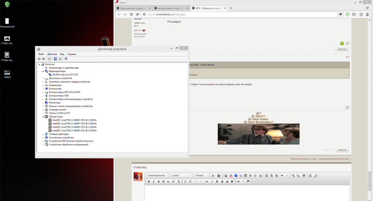The width and height of the screenshot is (373, 201).
Task: Collapse the Процессоры tree node
Action: pyautogui.click(x=43, y=117)
